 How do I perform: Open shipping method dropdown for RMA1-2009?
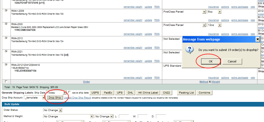click(184, 12)
